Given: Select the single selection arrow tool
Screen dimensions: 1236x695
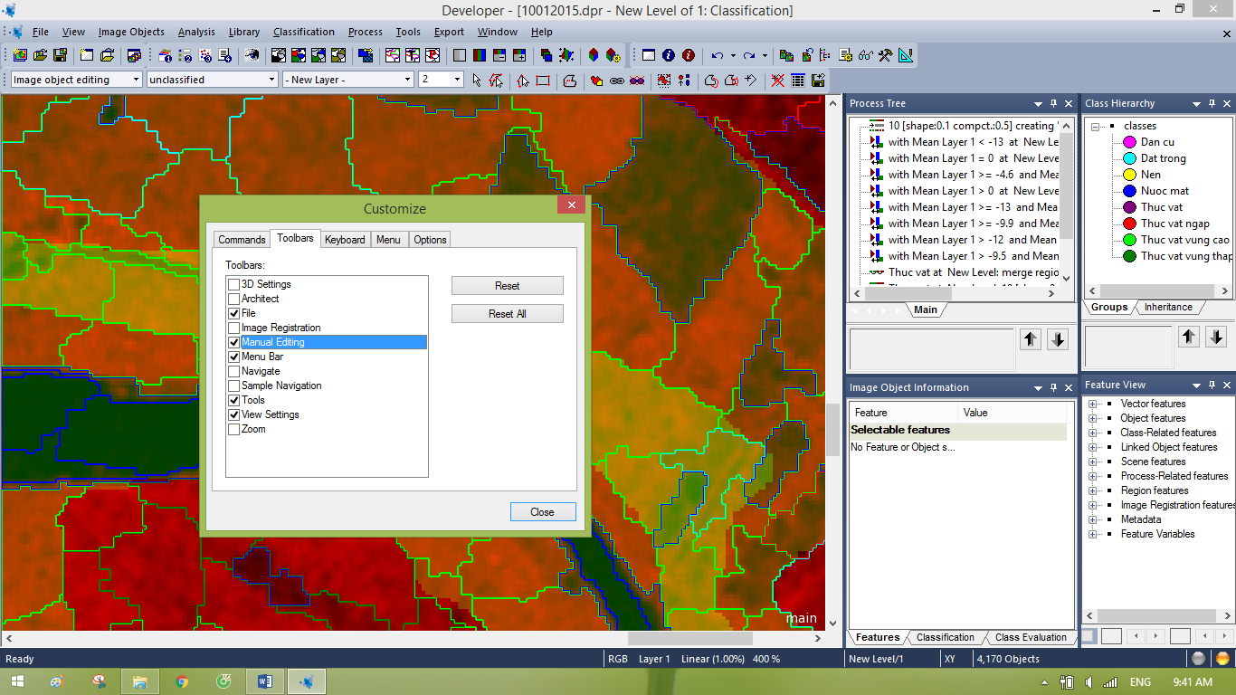Looking at the screenshot, I should click(477, 80).
